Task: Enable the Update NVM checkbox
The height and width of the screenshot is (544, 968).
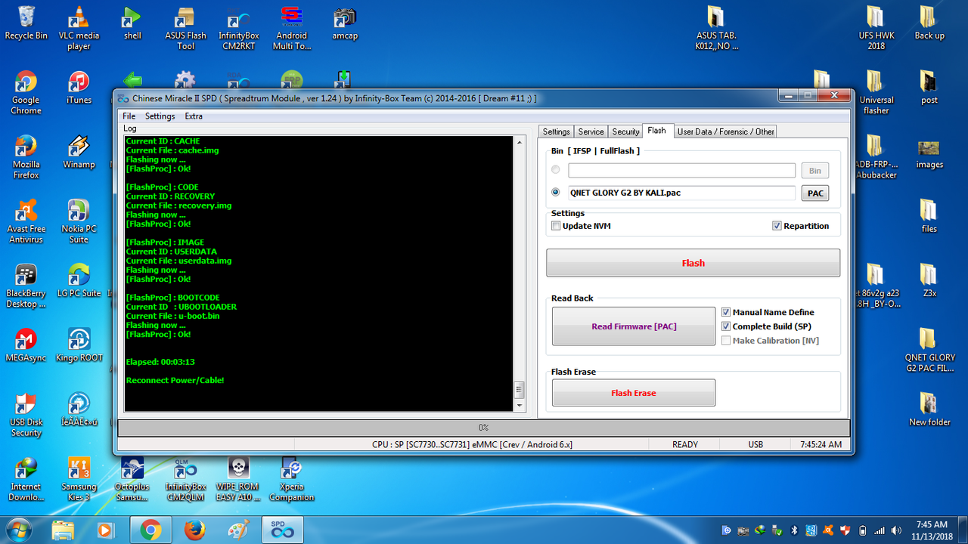Action: point(557,226)
